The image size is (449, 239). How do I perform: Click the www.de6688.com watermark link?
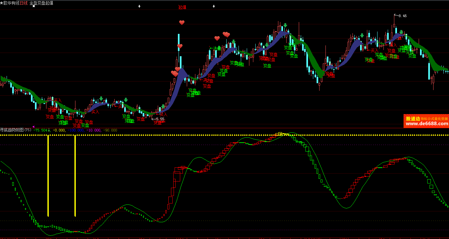[427, 124]
